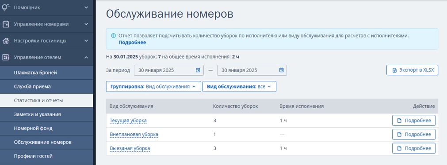This screenshot has height=165, width=447.
Task: Select Статистика и отчеты menu item
Action: pyautogui.click(x=46, y=100)
